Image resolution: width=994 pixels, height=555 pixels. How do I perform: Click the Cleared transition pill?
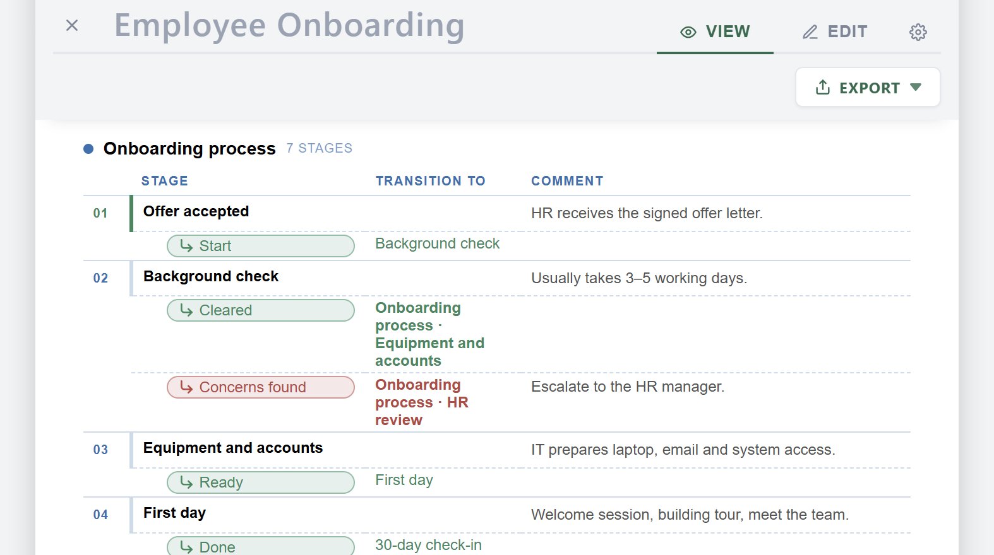pyautogui.click(x=260, y=310)
